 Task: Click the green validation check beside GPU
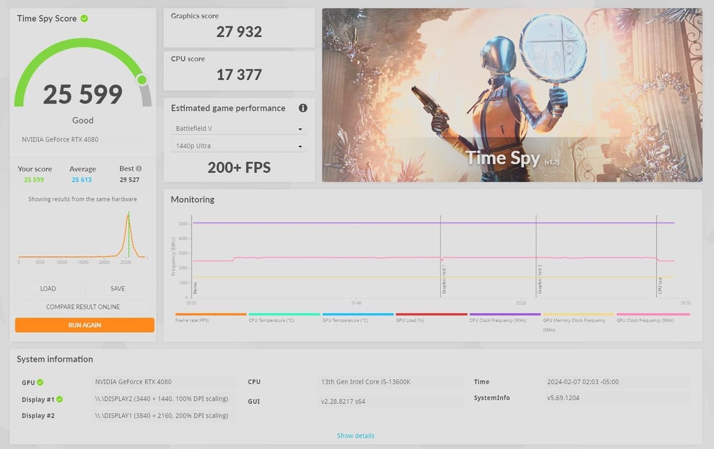tap(40, 382)
